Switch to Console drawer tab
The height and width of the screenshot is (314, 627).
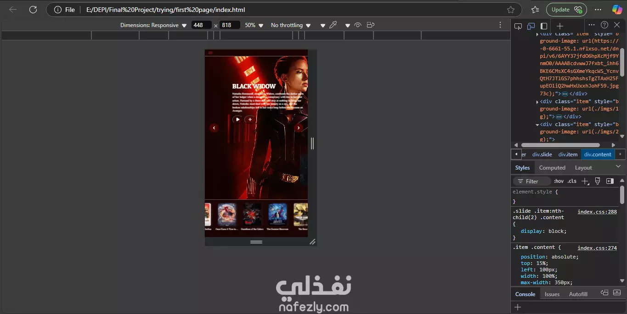tap(525, 294)
